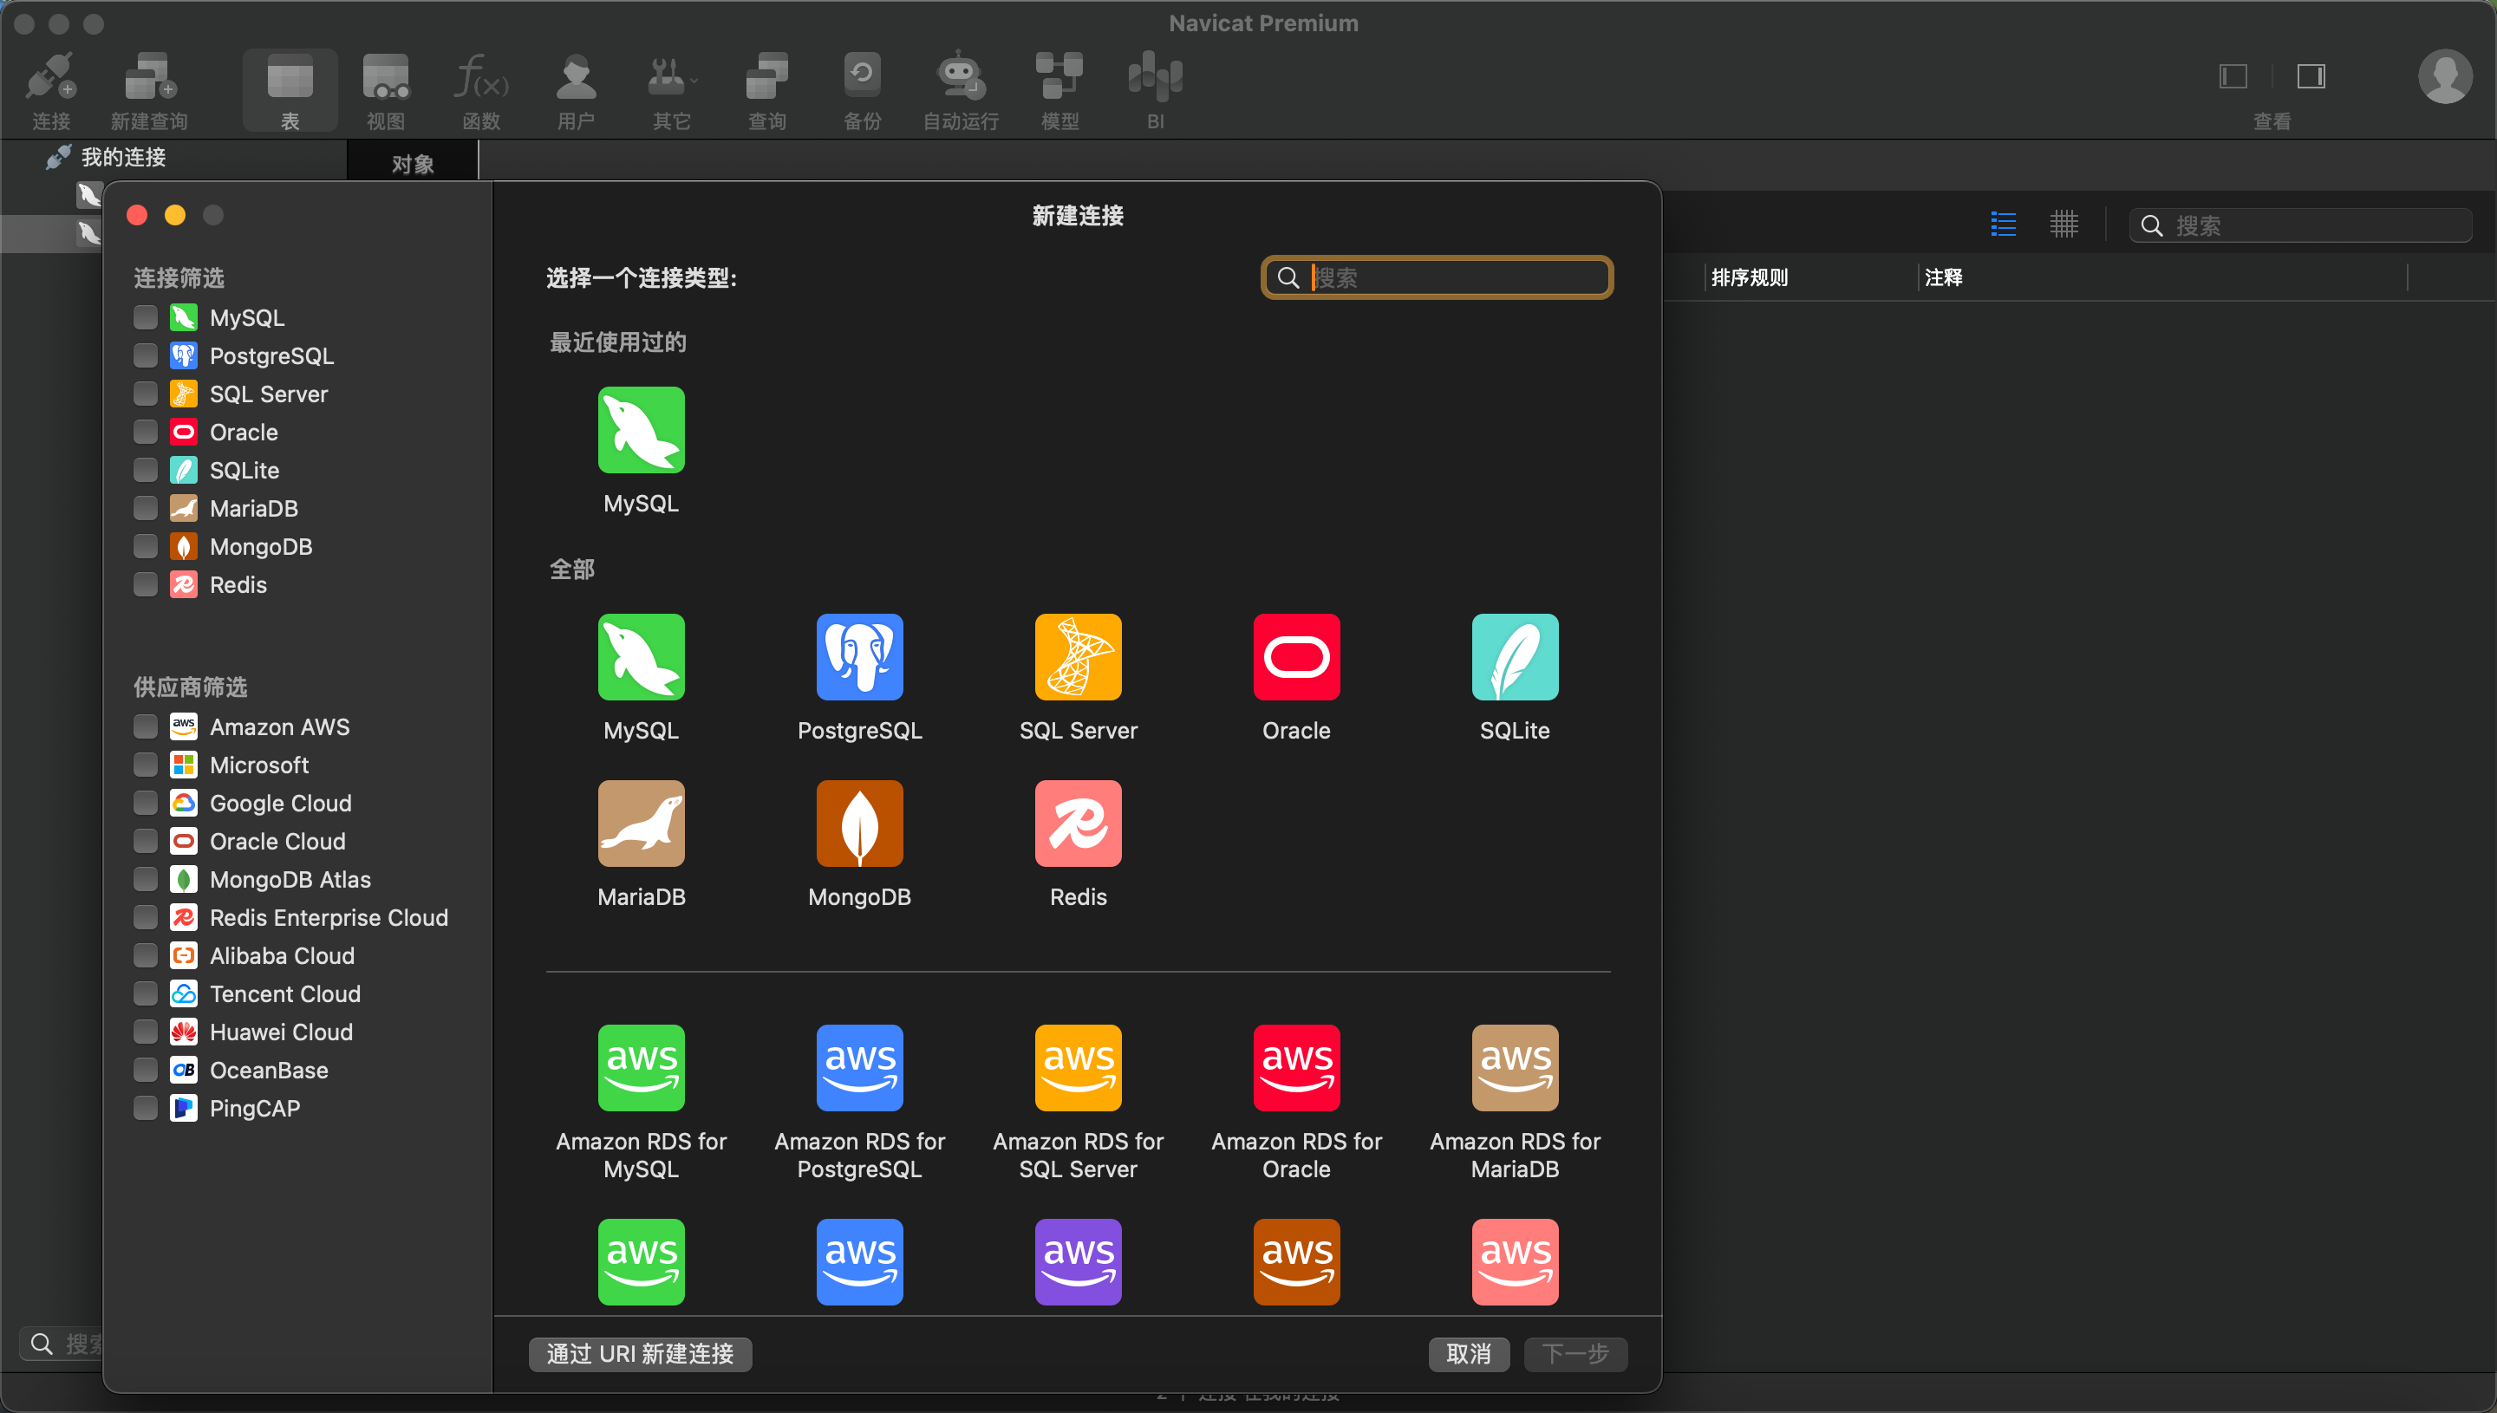Viewport: 2497px width, 1413px height.
Task: Switch to the 对象 tab
Action: coord(413,162)
